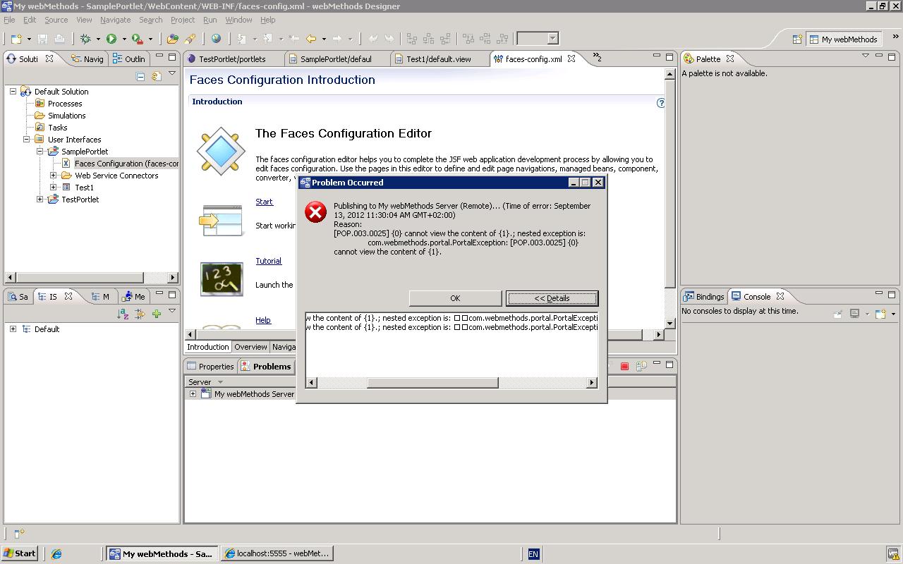Screen dimensions: 903x564
Task: Click the green plus icon in IS view
Action: pyautogui.click(x=157, y=314)
